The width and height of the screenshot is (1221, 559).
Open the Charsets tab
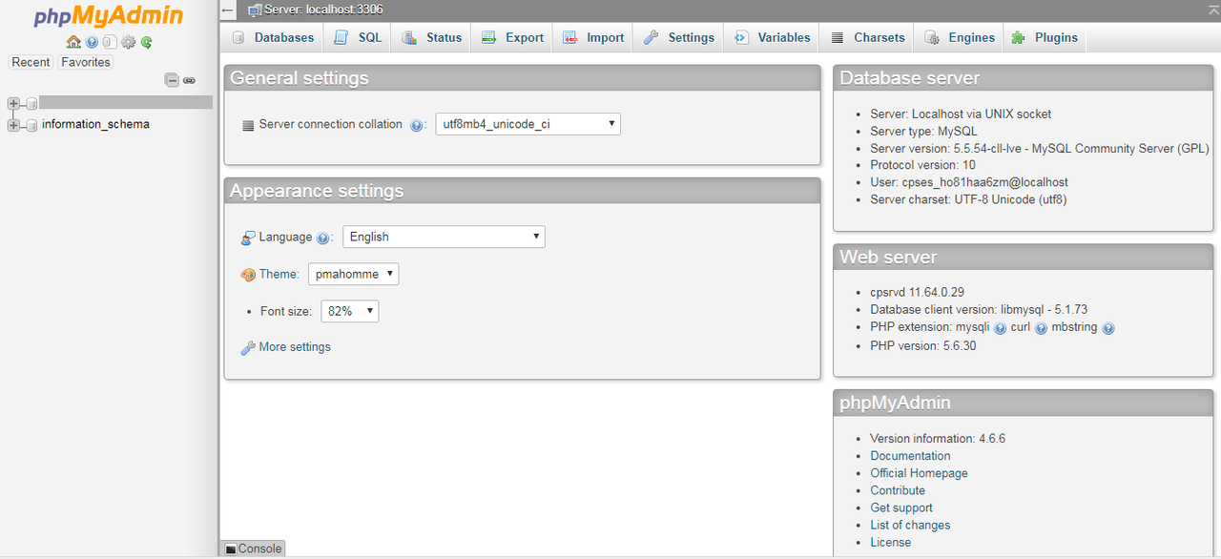click(x=867, y=37)
